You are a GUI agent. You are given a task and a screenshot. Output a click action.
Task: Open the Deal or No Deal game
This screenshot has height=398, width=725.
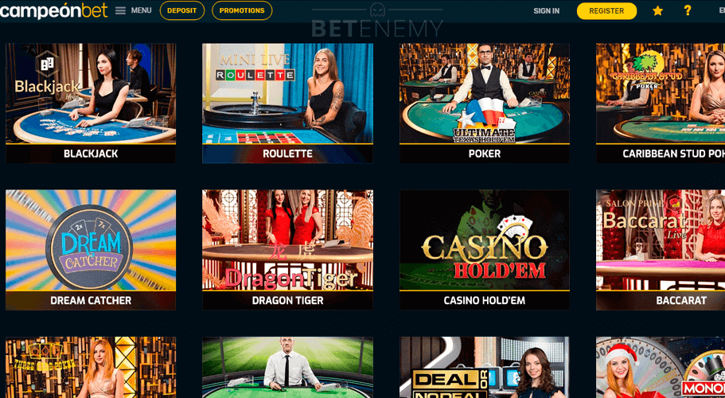(x=485, y=368)
